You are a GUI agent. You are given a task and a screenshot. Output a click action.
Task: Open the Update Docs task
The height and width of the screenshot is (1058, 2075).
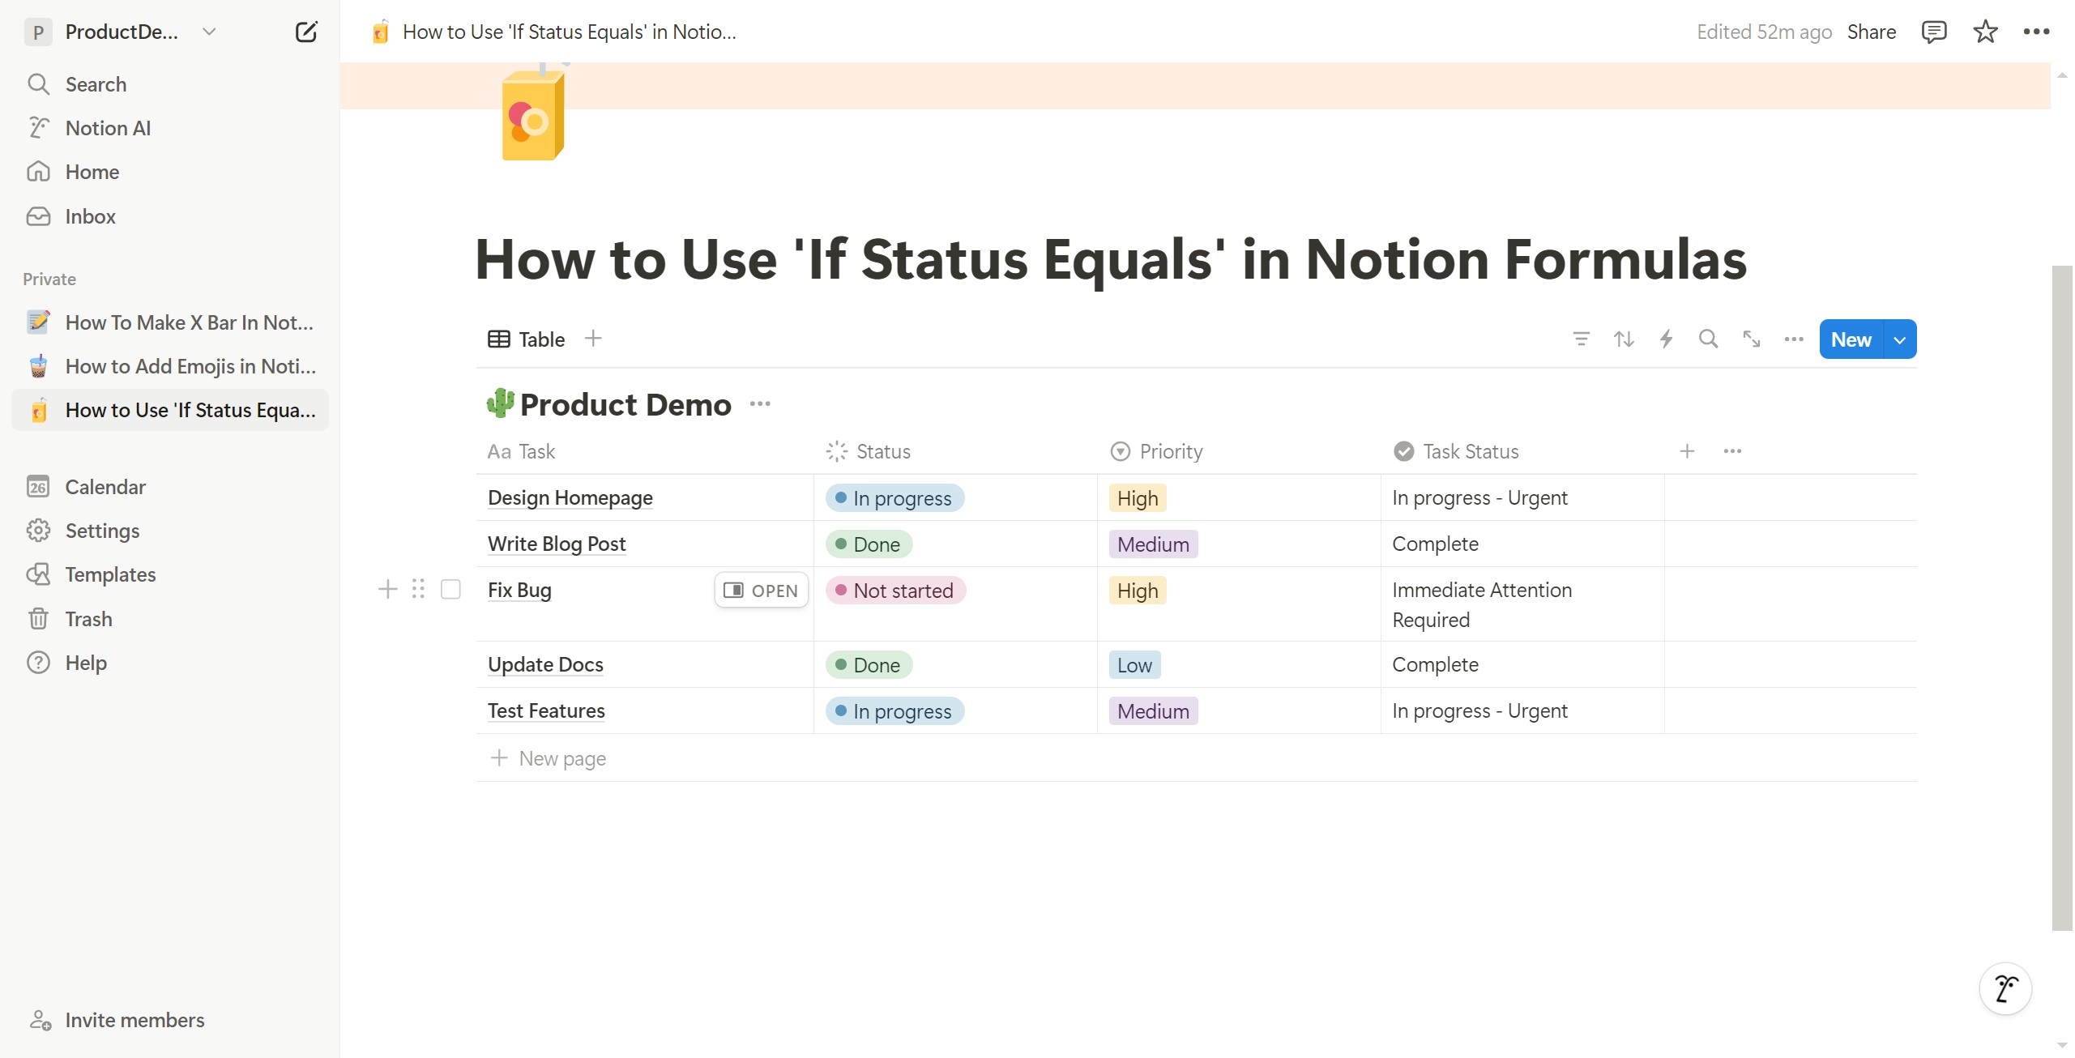(x=545, y=664)
